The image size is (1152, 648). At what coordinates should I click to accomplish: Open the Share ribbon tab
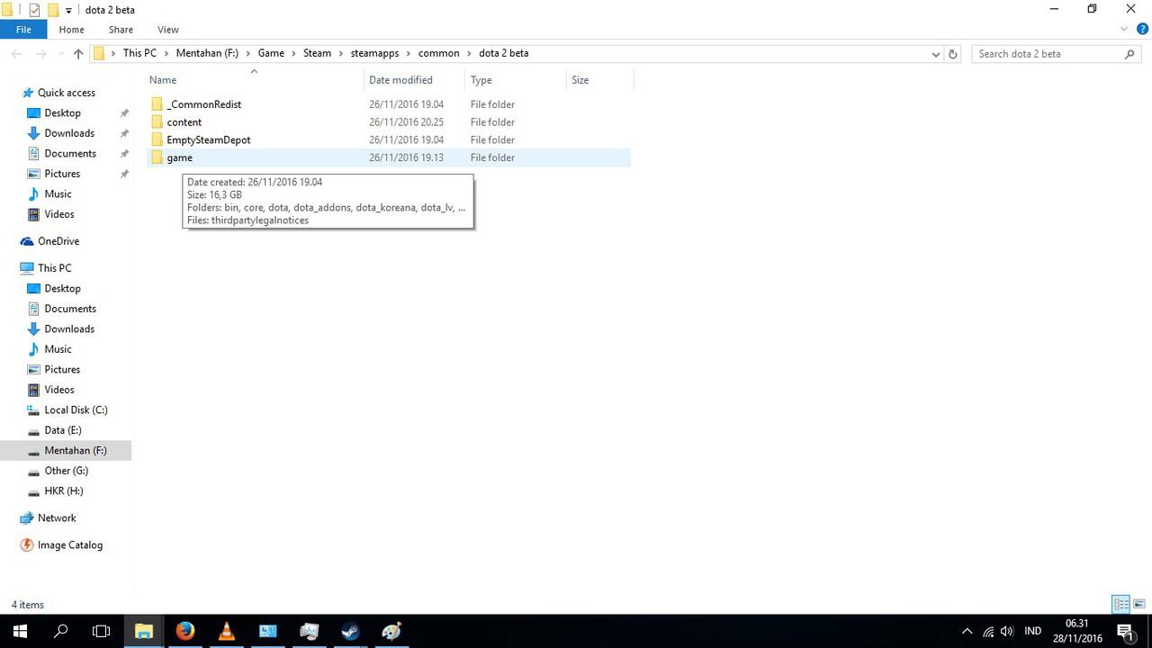[x=121, y=30]
